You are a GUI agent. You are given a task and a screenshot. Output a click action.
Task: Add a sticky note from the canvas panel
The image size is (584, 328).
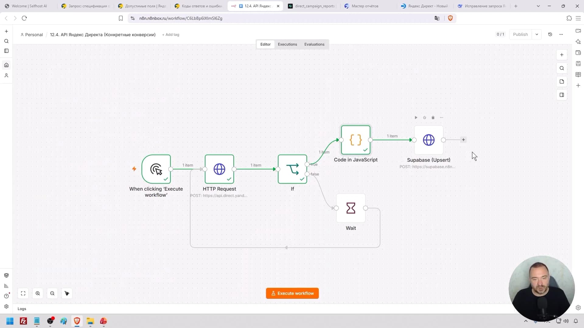(x=562, y=81)
